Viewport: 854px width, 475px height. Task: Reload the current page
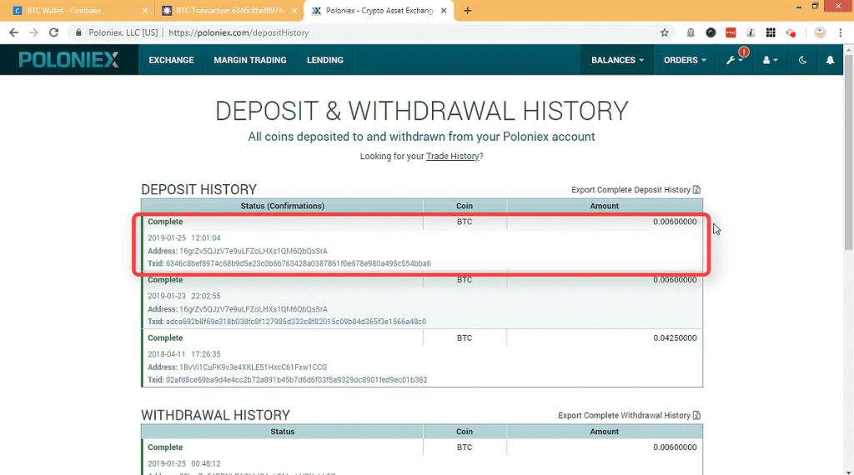pyautogui.click(x=53, y=32)
